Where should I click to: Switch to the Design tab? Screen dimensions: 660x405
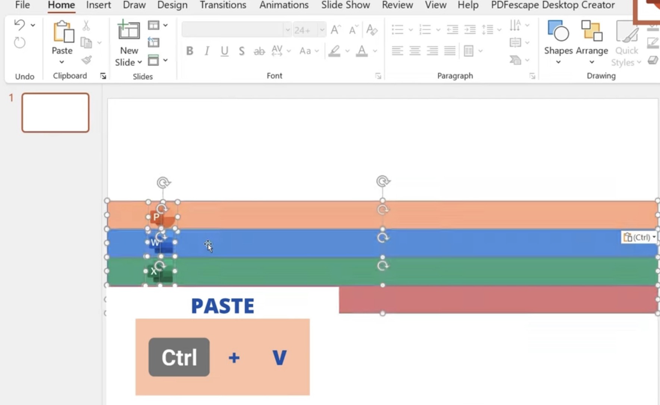pyautogui.click(x=172, y=5)
